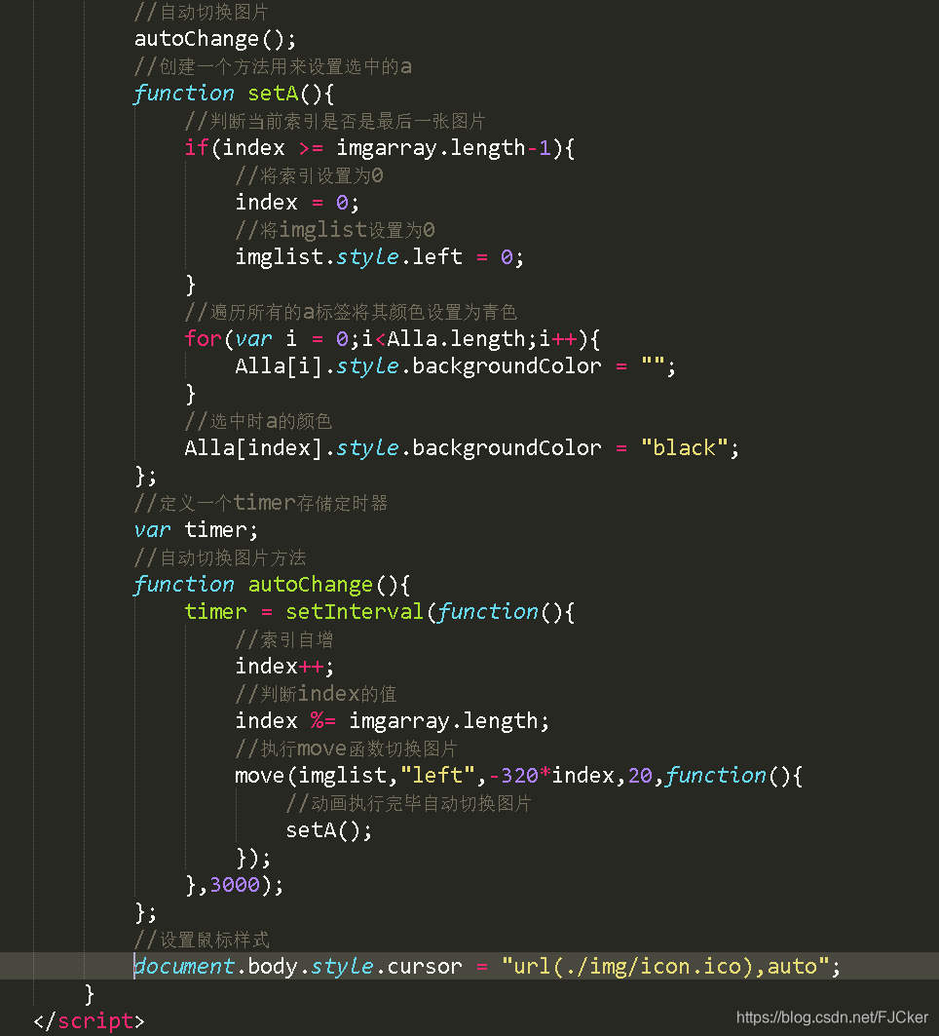Click the 'var timer;' declaration
The image size is (939, 1036).
click(x=196, y=530)
